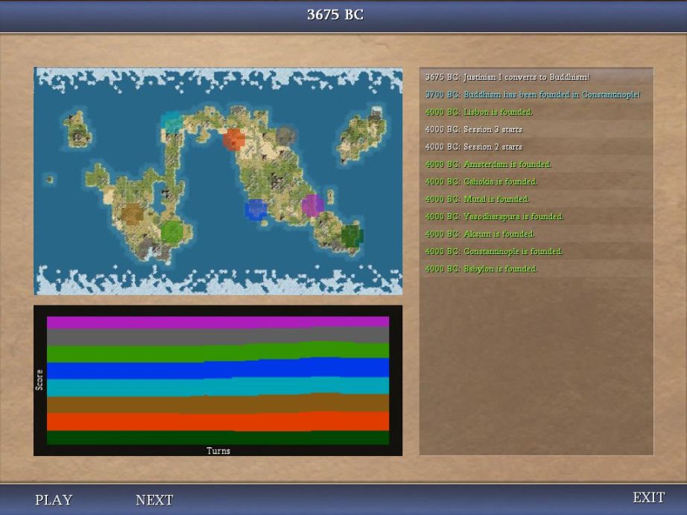Click 'Justinian I converts to Buddhism!' log entry
The image size is (687, 515).
coord(507,78)
